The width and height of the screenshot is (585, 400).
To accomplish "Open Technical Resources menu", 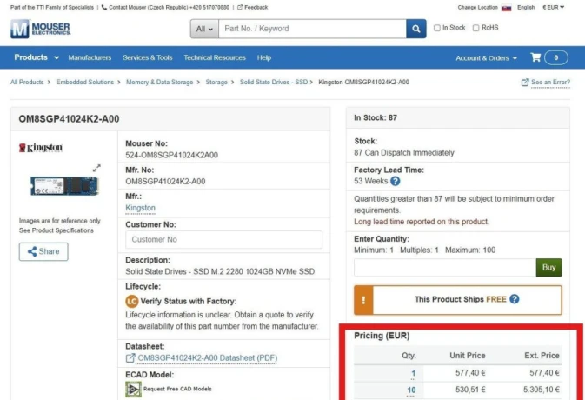I will [215, 57].
